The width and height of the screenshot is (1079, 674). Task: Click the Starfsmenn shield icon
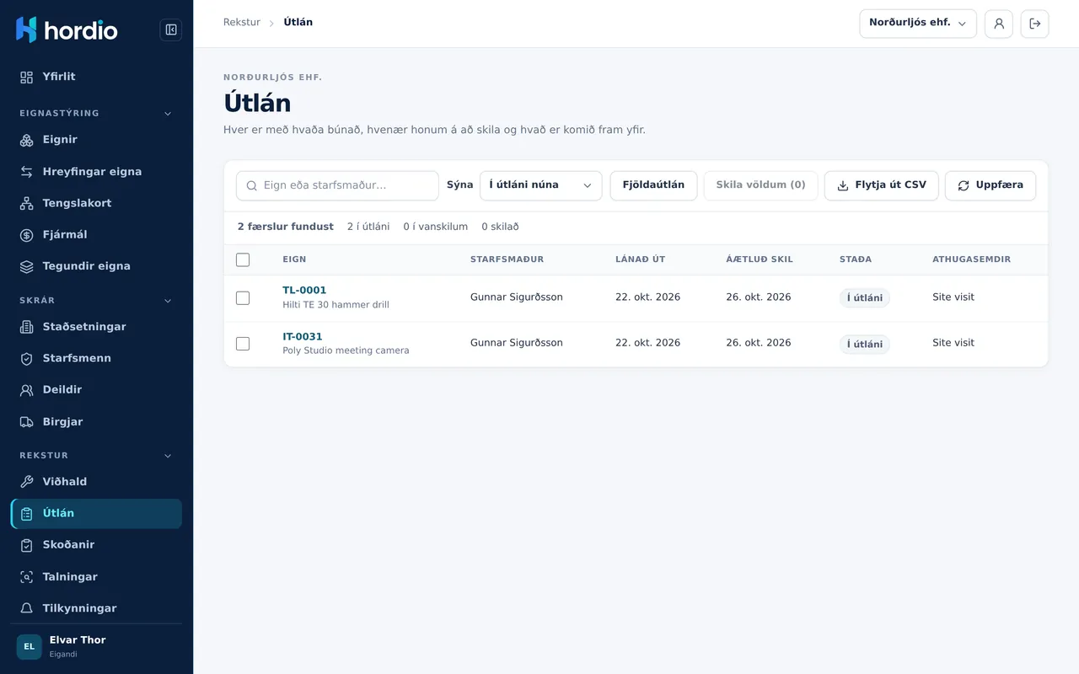pyautogui.click(x=27, y=358)
